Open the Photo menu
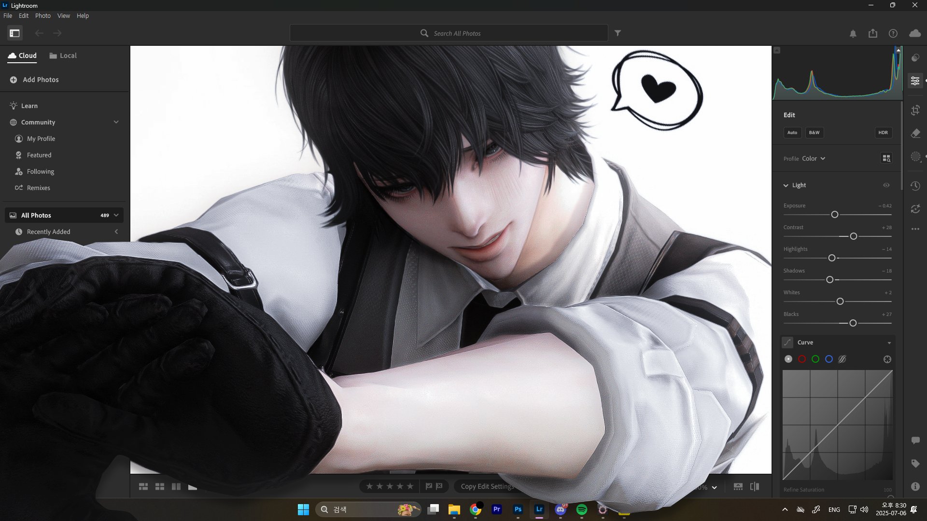The image size is (927, 521). (43, 15)
